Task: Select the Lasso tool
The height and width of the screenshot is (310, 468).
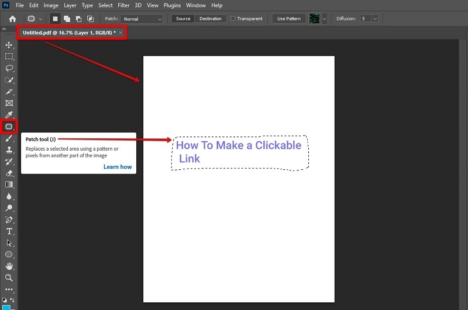Action: (x=9, y=68)
